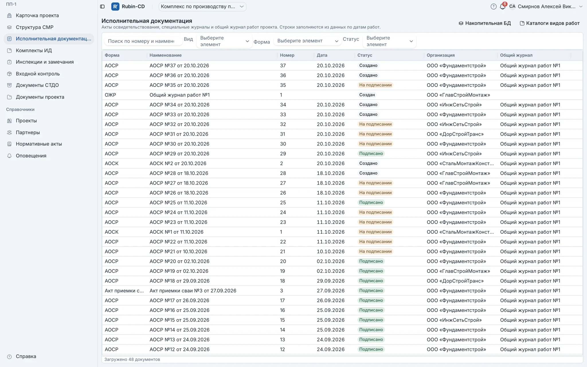Click the Документы СТДО archive icon
Viewport: 587px width, 367px height.
coord(9,85)
